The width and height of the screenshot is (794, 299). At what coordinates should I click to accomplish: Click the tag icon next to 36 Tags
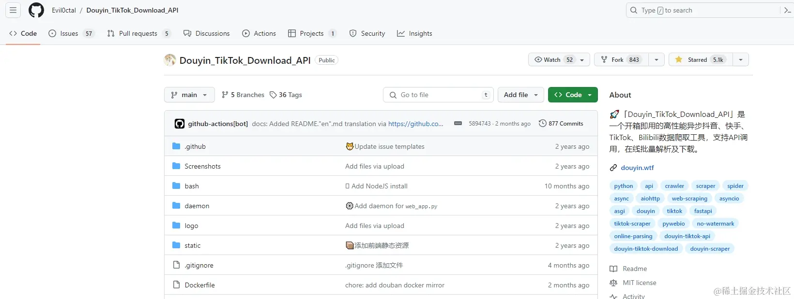[273, 95]
